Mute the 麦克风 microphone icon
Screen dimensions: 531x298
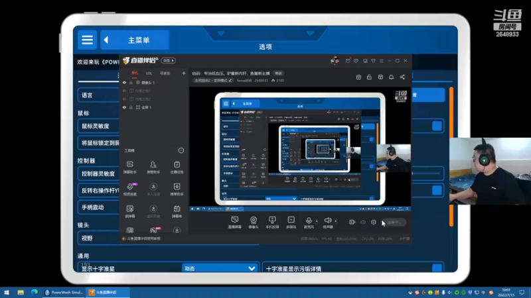coord(309,222)
